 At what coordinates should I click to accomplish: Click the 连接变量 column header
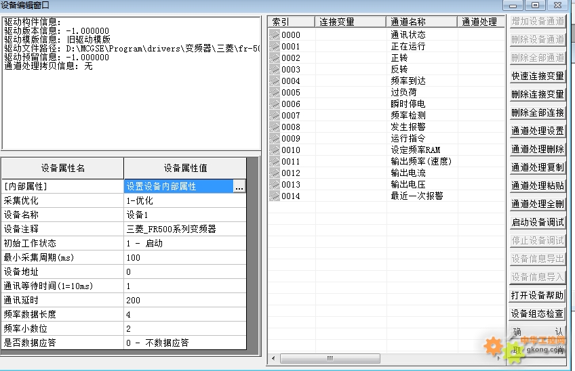[x=351, y=22]
